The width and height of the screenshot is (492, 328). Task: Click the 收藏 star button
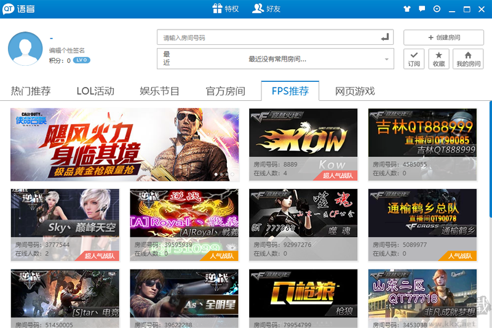point(438,59)
